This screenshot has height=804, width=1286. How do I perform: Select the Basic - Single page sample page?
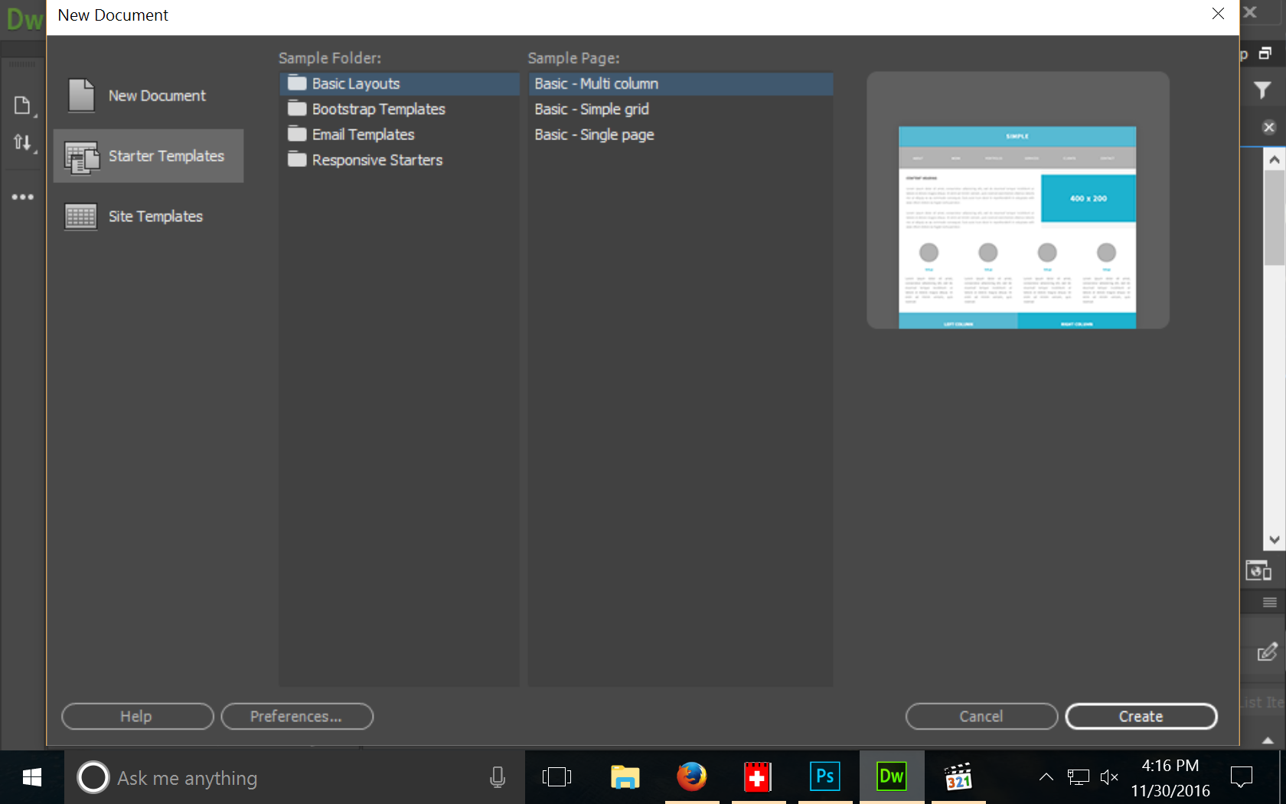[x=594, y=134]
